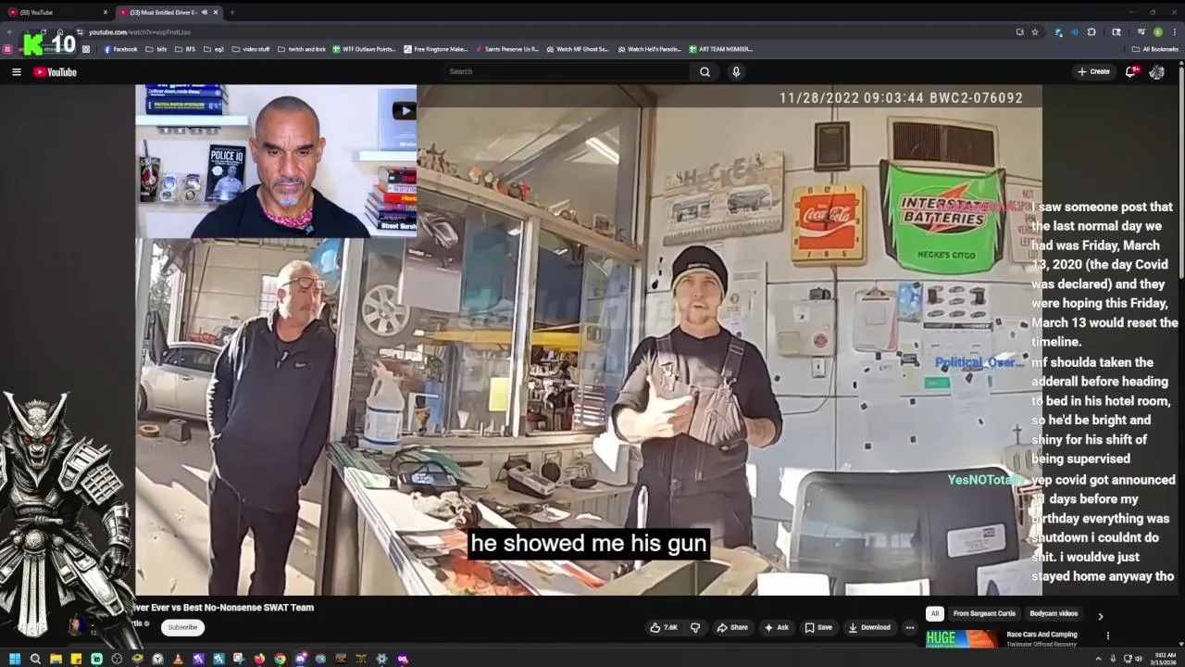This screenshot has width=1185, height=667.
Task: Switch to Google Chrome in the taskbar
Action: coord(280,659)
